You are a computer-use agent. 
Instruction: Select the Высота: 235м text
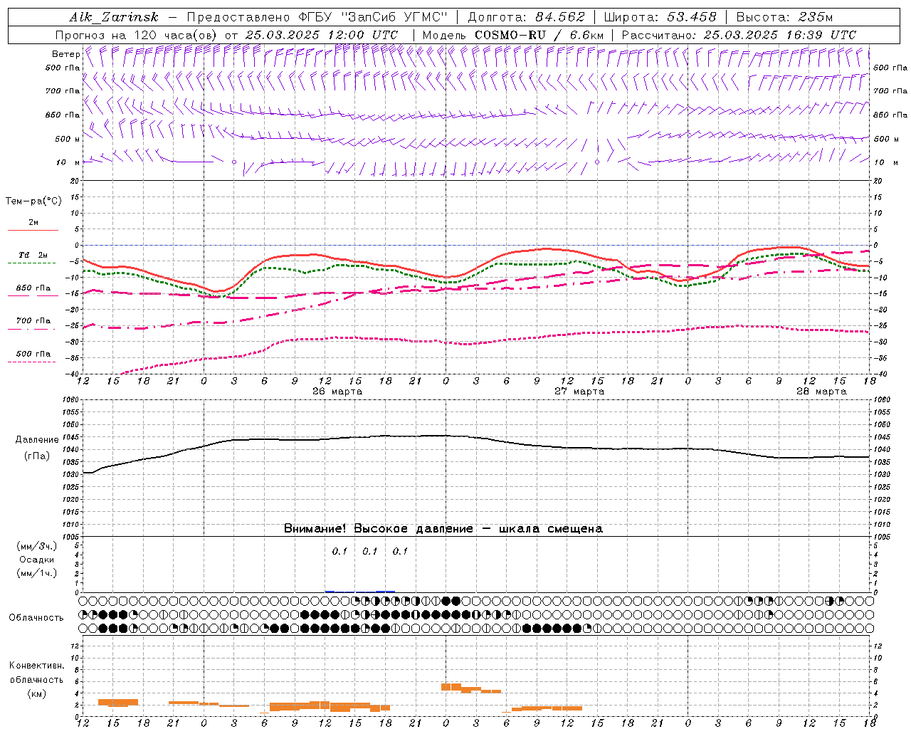[x=784, y=18]
